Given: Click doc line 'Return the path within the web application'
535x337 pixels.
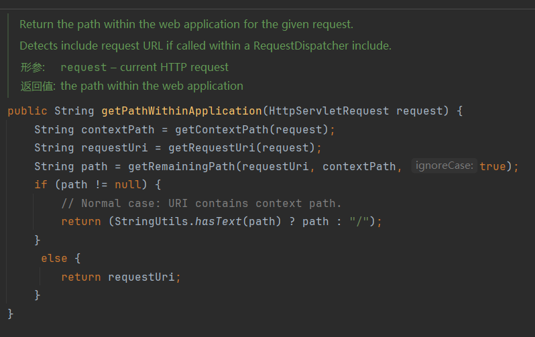Looking at the screenshot, I should pyautogui.click(x=186, y=25).
